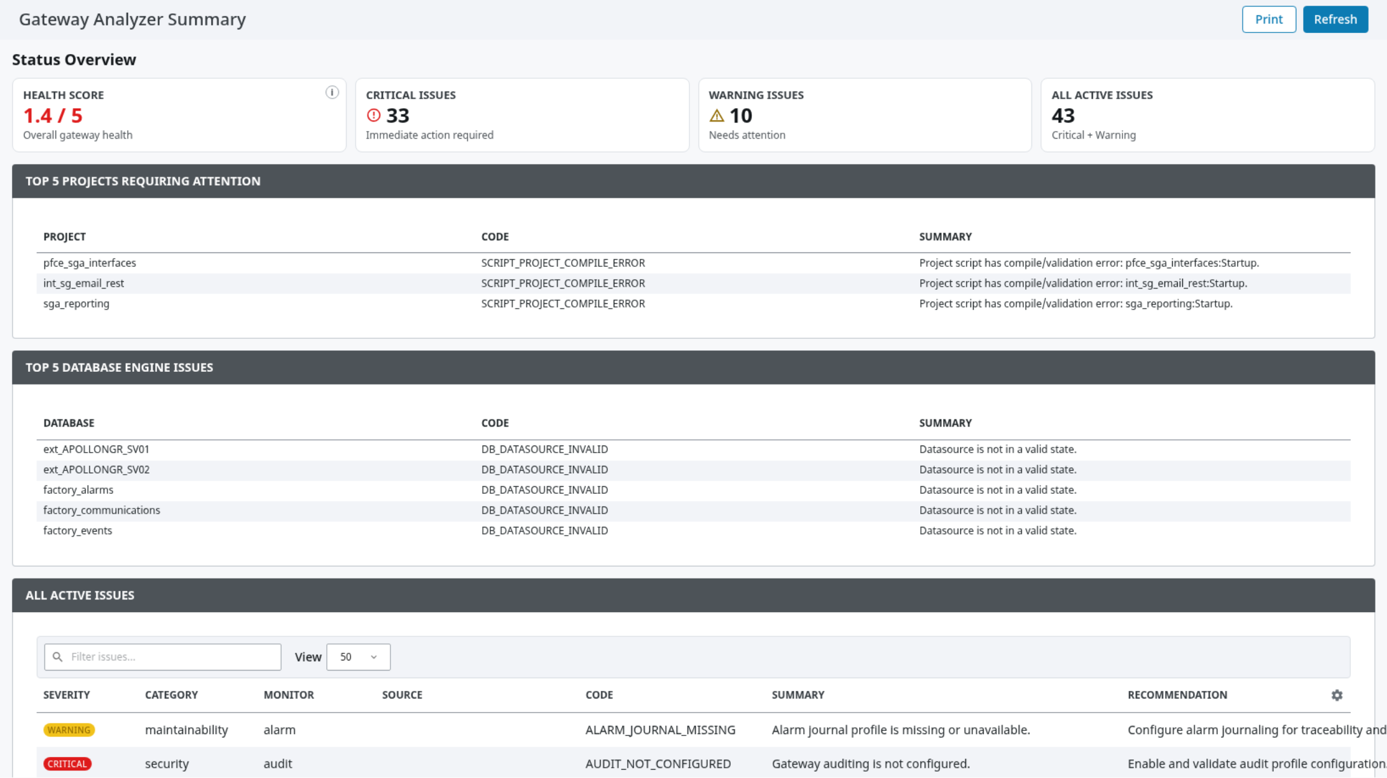Click the search magnifier in filter box
The width and height of the screenshot is (1387, 778).
click(58, 657)
